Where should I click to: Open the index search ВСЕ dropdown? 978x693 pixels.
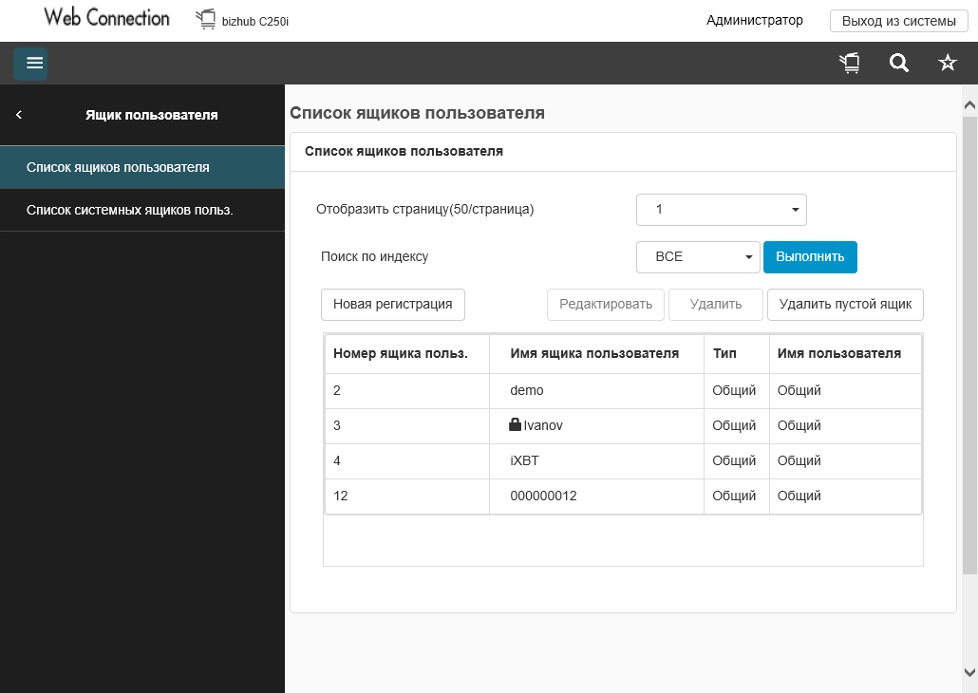pyautogui.click(x=697, y=256)
